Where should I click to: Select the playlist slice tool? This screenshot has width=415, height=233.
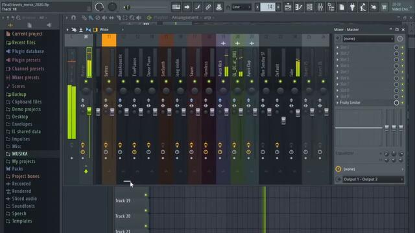[x=118, y=17]
